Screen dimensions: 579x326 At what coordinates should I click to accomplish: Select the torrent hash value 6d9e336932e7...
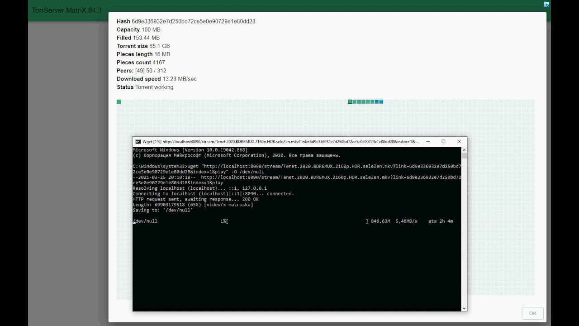194,21
